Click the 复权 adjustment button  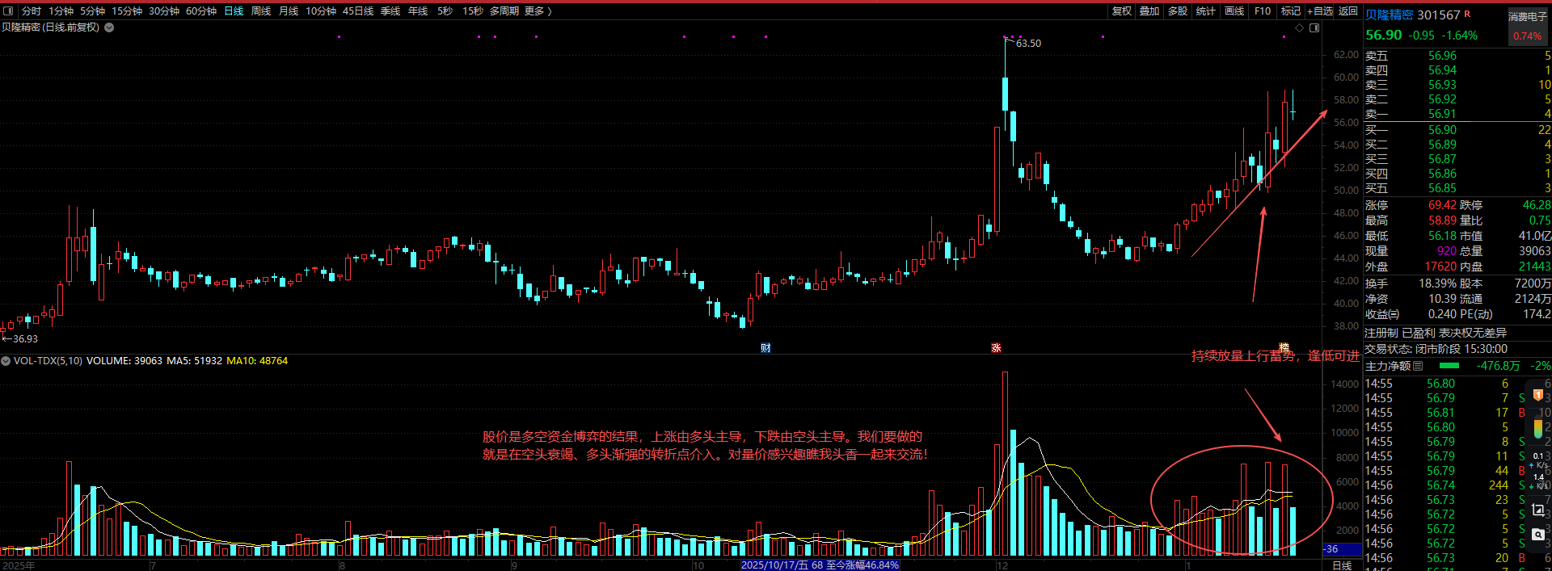(1122, 11)
